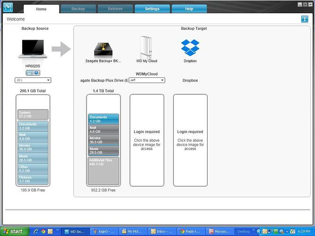Click the target Mail 4.8 GB category
The height and width of the screenshot is (236, 315).
click(104, 129)
